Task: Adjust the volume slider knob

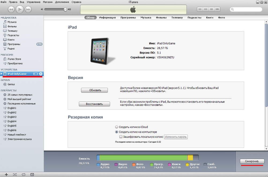Action: (65, 9)
